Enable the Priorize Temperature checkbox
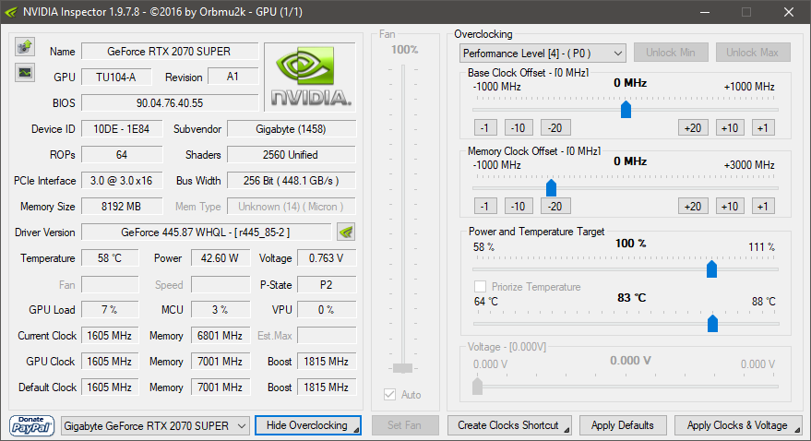 tap(480, 286)
